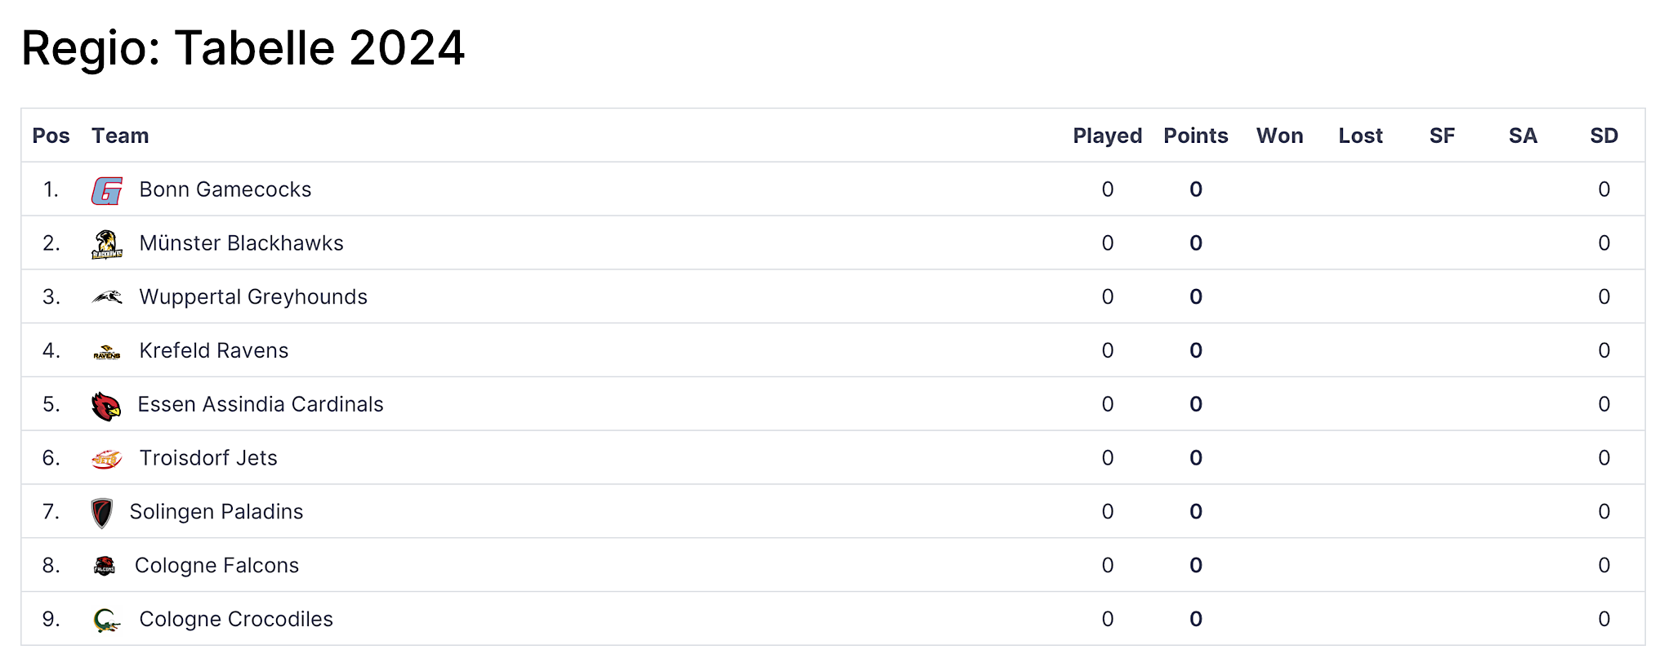Open the Münster Blackhawks team link
This screenshot has width=1673, height=663.
tap(241, 243)
